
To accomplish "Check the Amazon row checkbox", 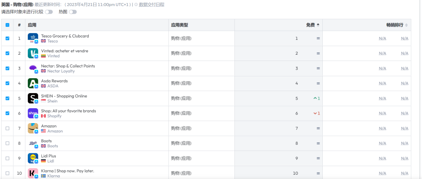I will tap(7, 128).
